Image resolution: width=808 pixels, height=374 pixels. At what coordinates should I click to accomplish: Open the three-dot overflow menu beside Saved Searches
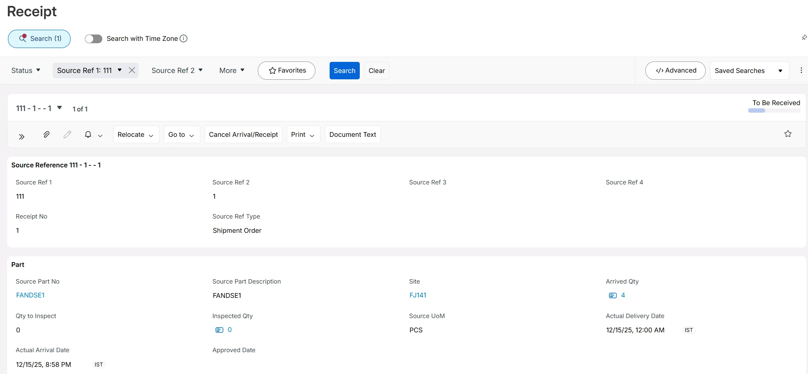pyautogui.click(x=801, y=70)
